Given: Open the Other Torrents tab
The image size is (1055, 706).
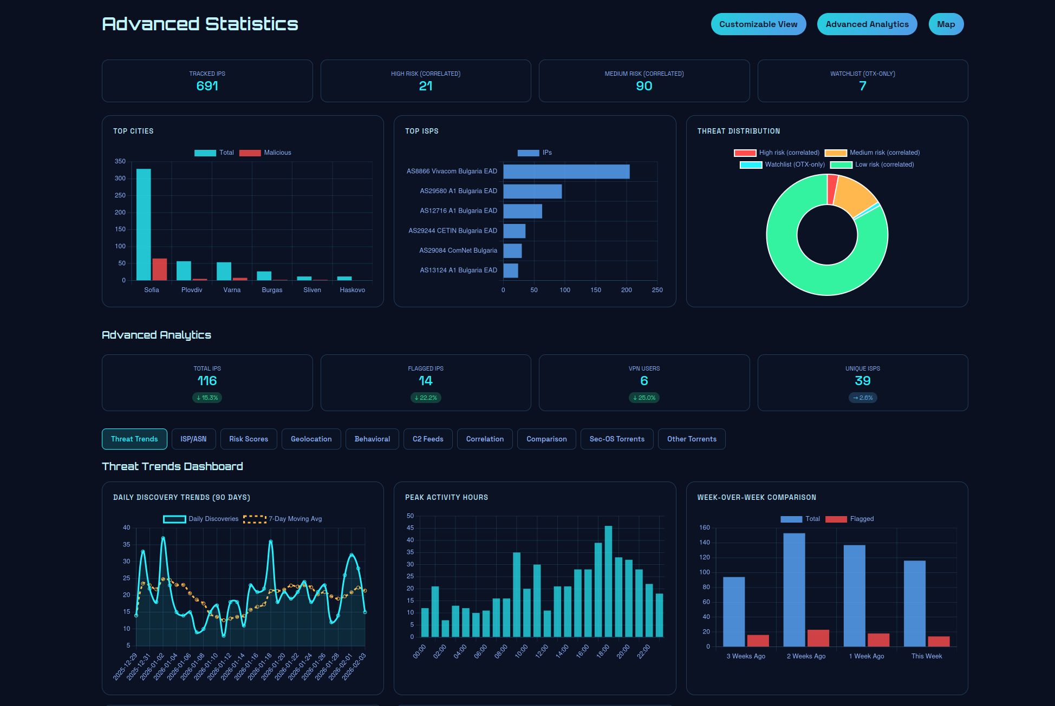Looking at the screenshot, I should [692, 439].
